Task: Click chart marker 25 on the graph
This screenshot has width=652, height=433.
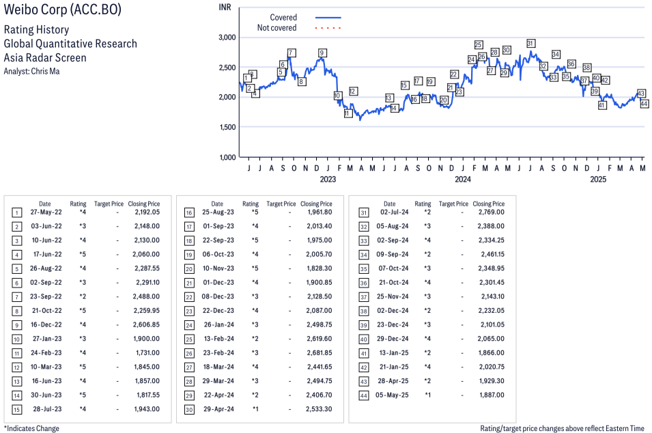Action: [x=479, y=44]
